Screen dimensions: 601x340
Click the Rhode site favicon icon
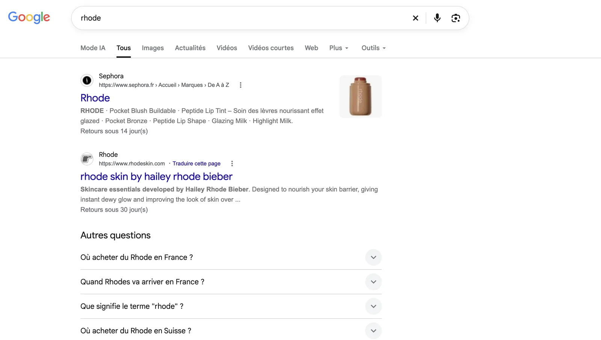[x=87, y=159]
